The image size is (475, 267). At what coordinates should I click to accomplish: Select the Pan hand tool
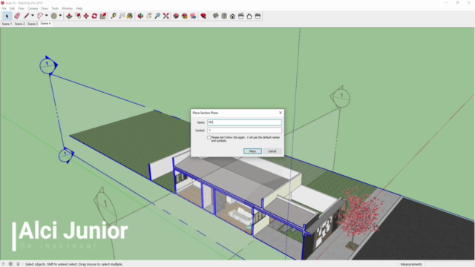[148, 16]
